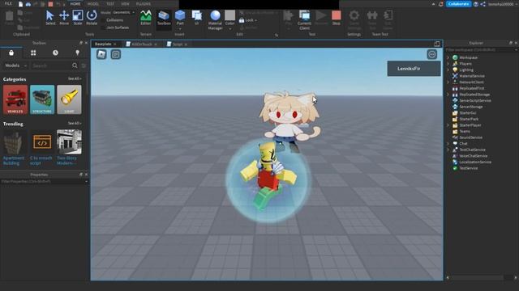Open Toolbox Creations lightbulb tab
Image resolution: width=519 pixels, height=291 pixels.
pos(78,53)
